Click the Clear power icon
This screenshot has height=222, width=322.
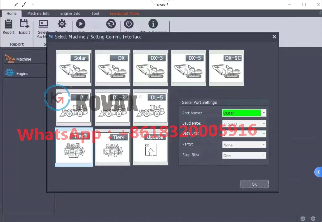(x=129, y=25)
